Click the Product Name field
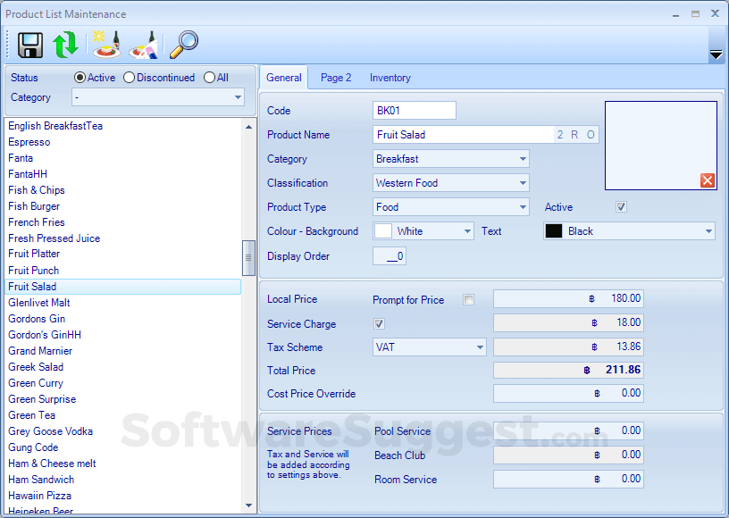 (x=463, y=135)
